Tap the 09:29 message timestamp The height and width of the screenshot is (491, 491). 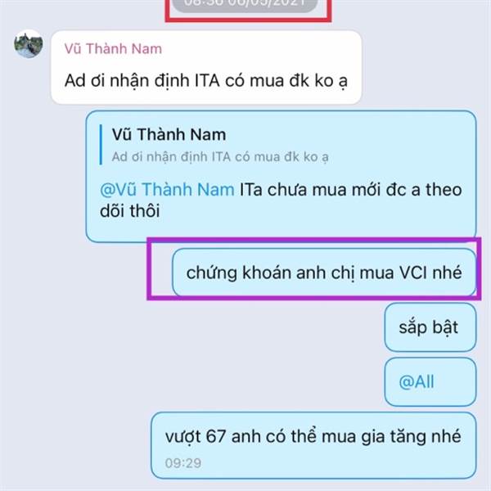182,463
